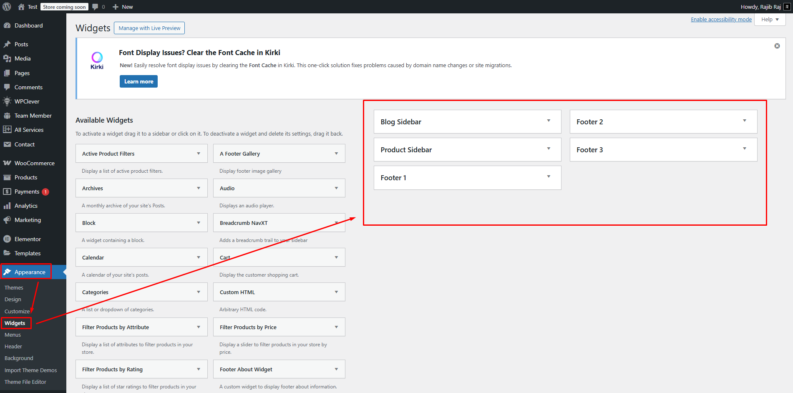Image resolution: width=793 pixels, height=393 pixels.
Task: Expand the Archives widget arrow
Action: 199,188
